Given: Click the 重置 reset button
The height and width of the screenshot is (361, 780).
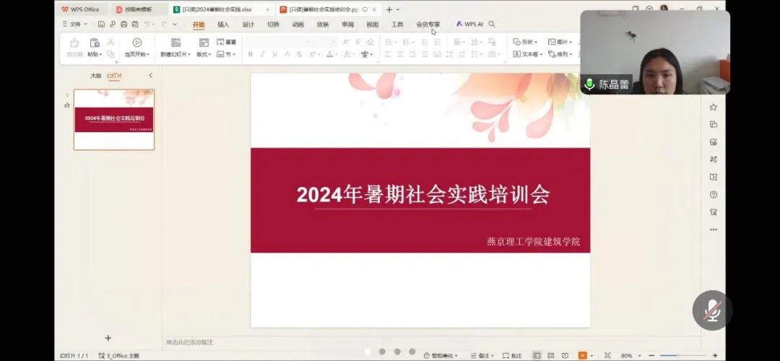Looking at the screenshot, I should point(226,42).
